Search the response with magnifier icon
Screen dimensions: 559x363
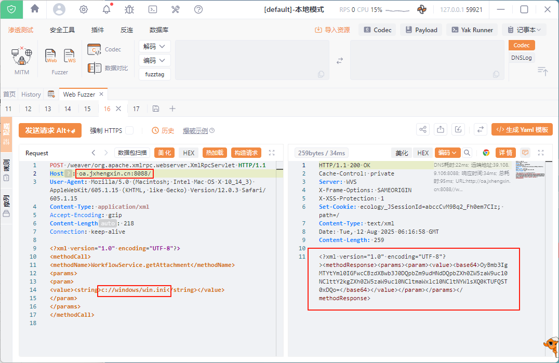coord(467,153)
